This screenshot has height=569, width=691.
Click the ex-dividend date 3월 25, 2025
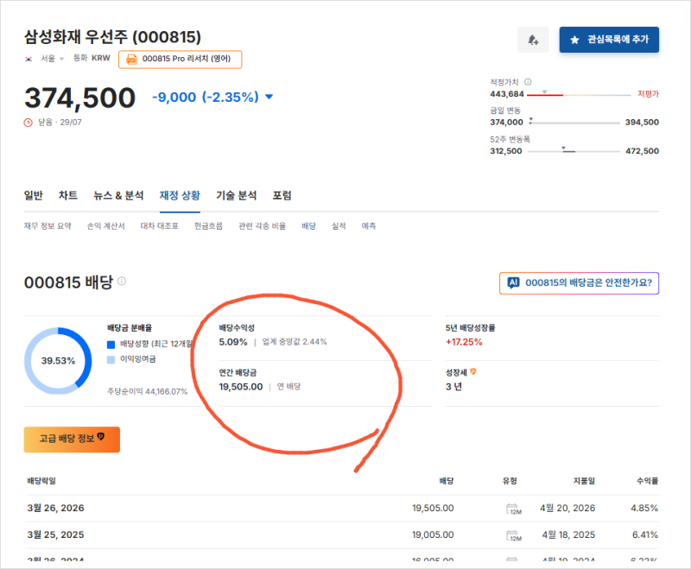coord(55,535)
